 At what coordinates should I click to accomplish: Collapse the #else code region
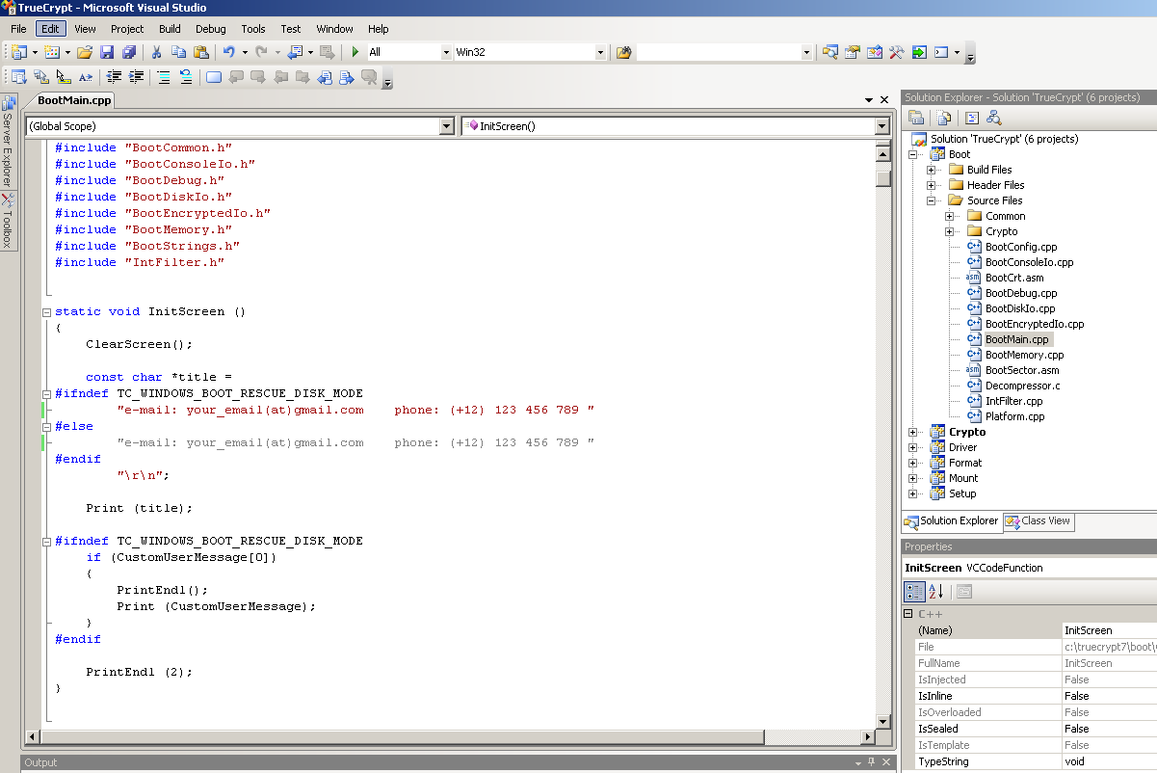pos(46,426)
